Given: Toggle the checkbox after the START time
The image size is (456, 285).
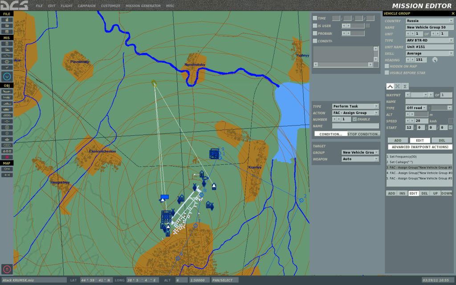Looking at the screenshot, I should [451, 127].
